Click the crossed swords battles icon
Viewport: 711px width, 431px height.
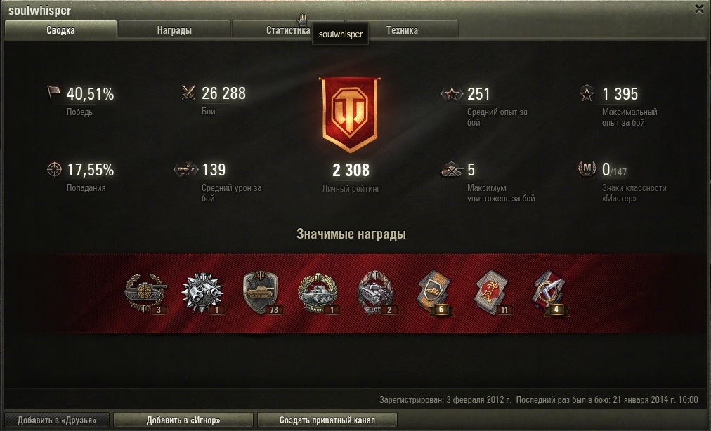click(x=188, y=93)
